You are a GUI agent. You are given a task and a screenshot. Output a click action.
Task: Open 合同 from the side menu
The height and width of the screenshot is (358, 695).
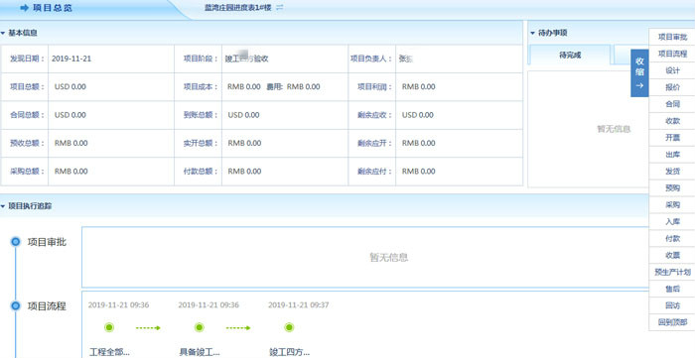672,104
